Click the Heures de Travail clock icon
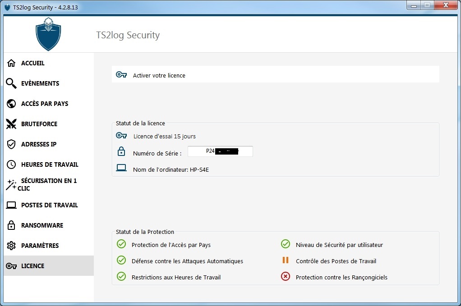 [11, 164]
